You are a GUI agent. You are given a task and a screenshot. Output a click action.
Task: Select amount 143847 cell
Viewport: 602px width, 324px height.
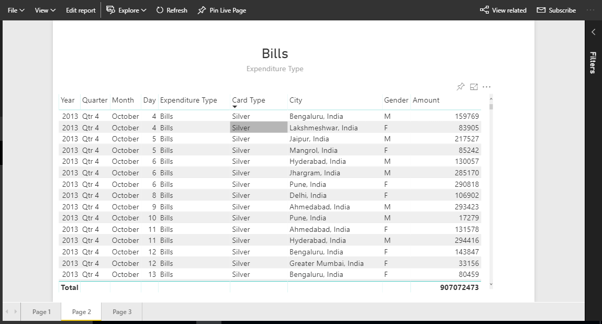(x=445, y=252)
